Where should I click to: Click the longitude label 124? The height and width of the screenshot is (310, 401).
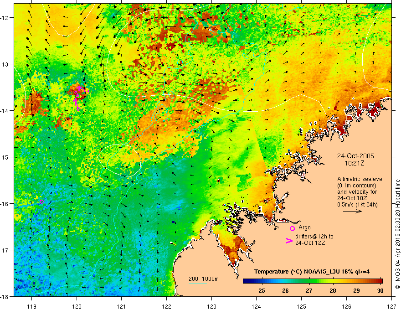click(x=257, y=306)
